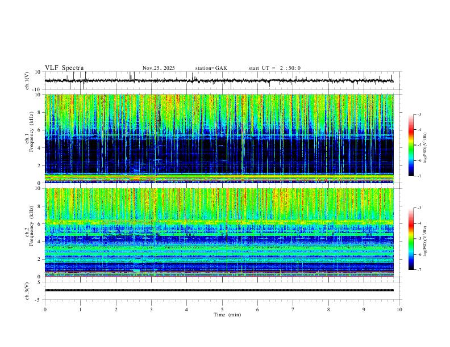The image size is (450, 347).
Task: Click the 'start UT = 2 :50: 0' text
Action: click(274, 68)
